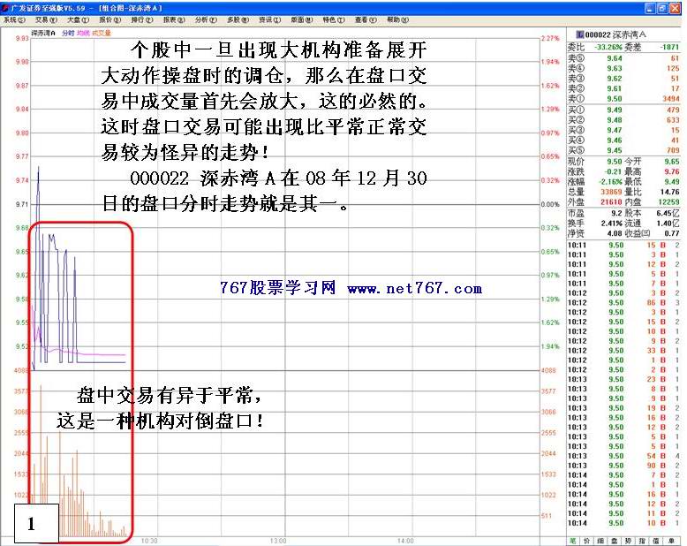
Task: Switch to the 笔 tab at bottom
Action: click(571, 539)
